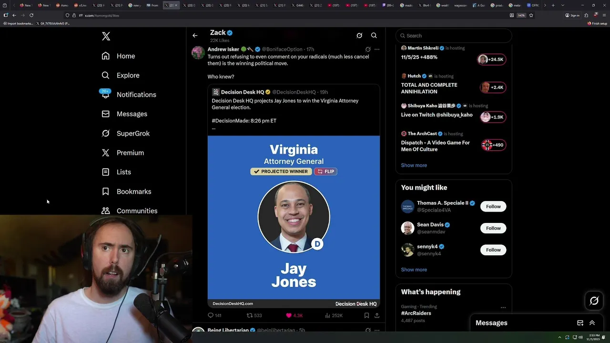The width and height of the screenshot is (610, 343).
Task: View analytics showing 252K views
Action: coord(334,315)
